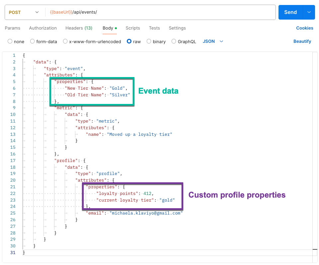This screenshot has width=319, height=265.
Task: Expand the Send options arrow
Action: [309, 12]
